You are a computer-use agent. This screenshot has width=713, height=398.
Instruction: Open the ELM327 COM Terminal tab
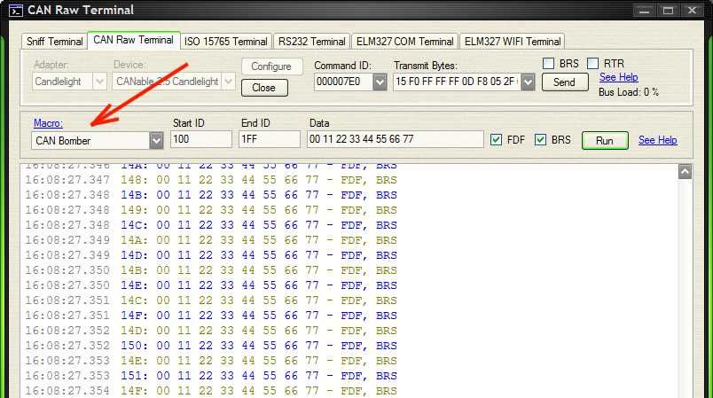coord(404,42)
